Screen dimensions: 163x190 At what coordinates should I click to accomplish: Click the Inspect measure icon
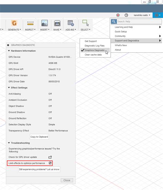pyautogui.click(x=30, y=23)
